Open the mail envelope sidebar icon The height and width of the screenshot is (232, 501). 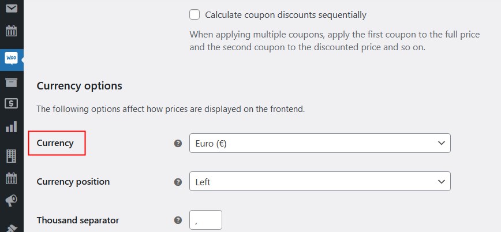point(12,8)
